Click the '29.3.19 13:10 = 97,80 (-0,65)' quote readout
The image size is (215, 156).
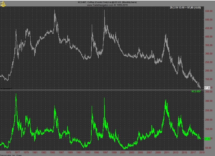pyautogui.click(x=185, y=8)
